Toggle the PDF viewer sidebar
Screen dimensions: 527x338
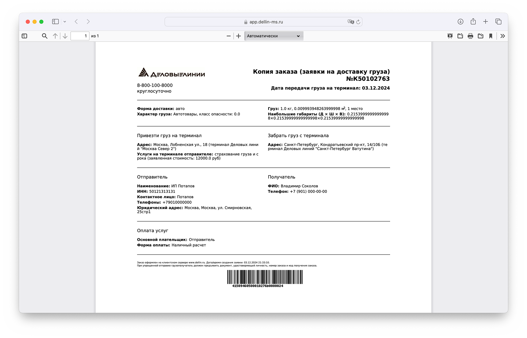click(x=25, y=36)
